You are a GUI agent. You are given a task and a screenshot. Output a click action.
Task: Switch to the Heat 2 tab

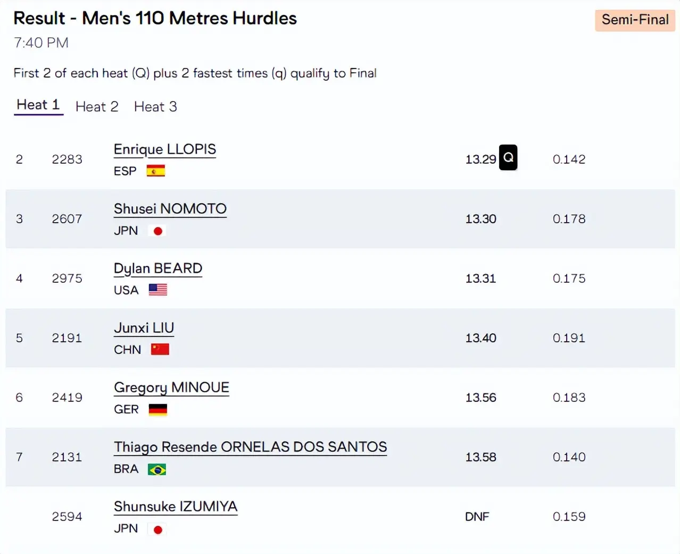[97, 107]
